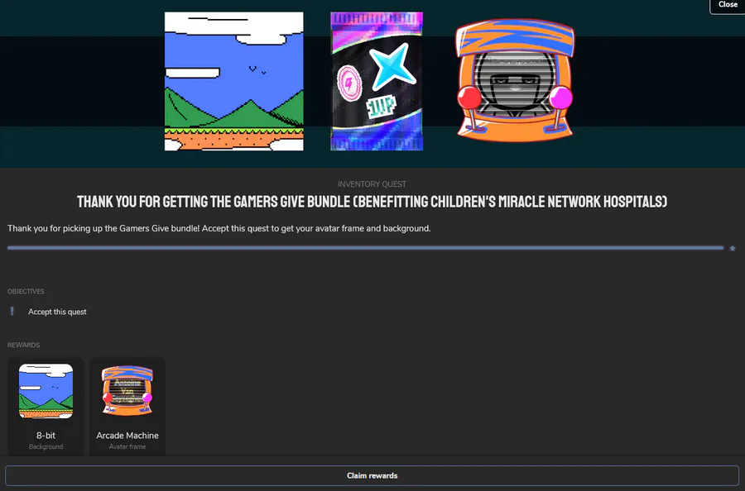Click the Claim rewards button
The width and height of the screenshot is (745, 491).
tap(372, 475)
